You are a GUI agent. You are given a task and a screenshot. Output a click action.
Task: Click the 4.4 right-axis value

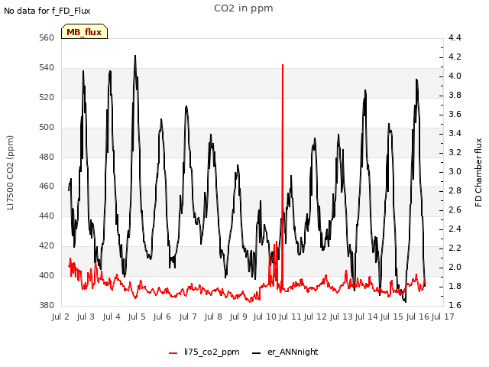pyautogui.click(x=455, y=37)
